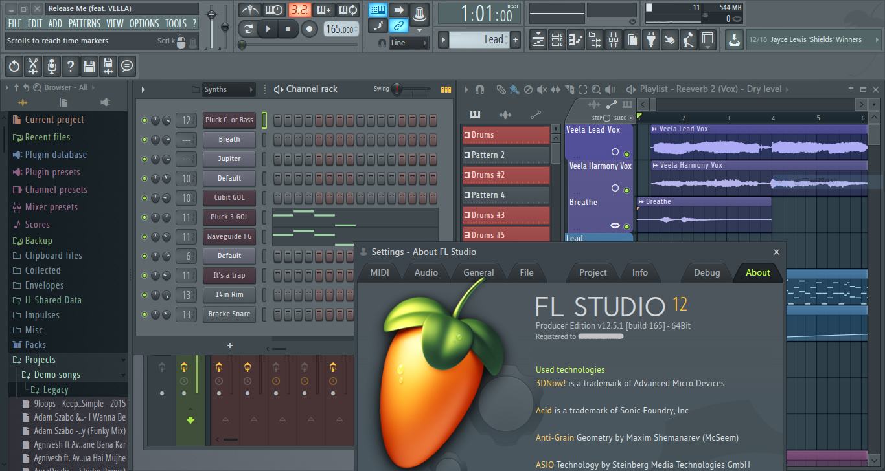Click the It's a trap channel button
This screenshot has height=471, width=885.
point(229,275)
